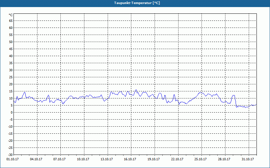Select the 25 y-axis label

pos(11,77)
